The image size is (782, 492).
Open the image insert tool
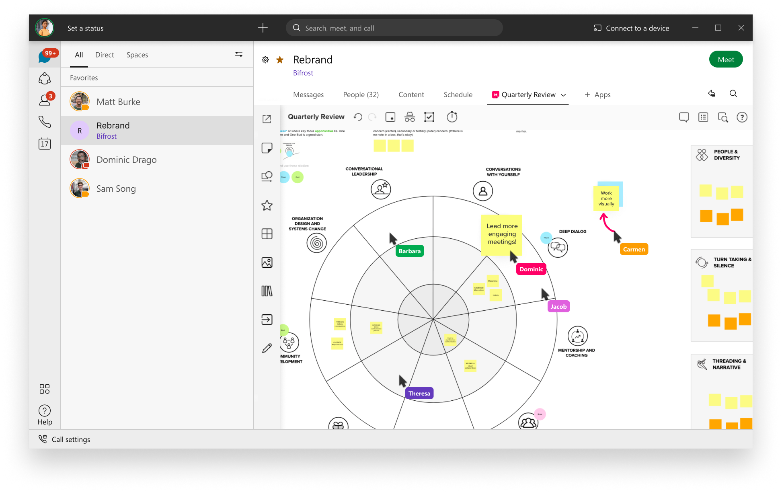267,262
